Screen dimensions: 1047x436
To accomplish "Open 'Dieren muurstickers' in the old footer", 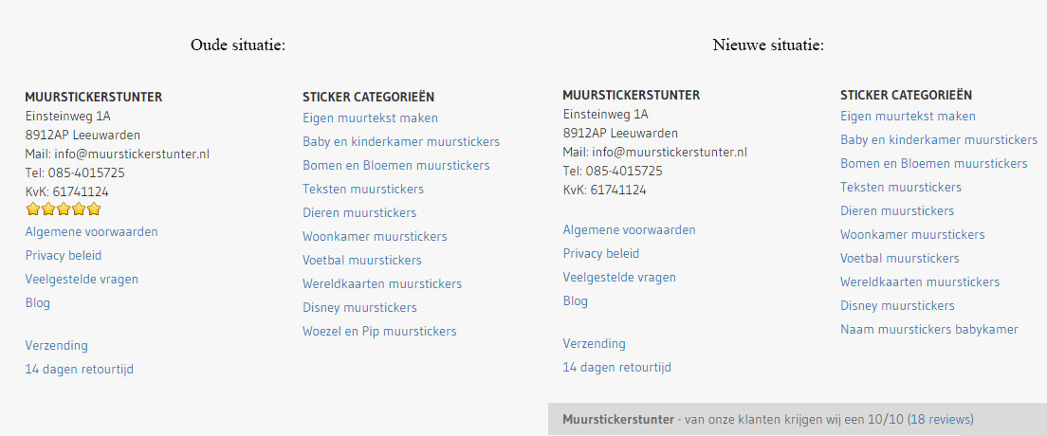I will point(358,213).
